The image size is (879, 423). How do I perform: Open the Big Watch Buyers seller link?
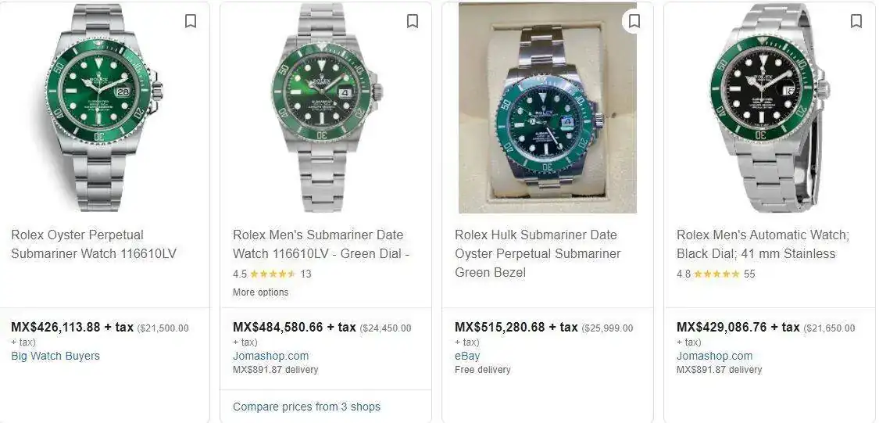(55, 356)
